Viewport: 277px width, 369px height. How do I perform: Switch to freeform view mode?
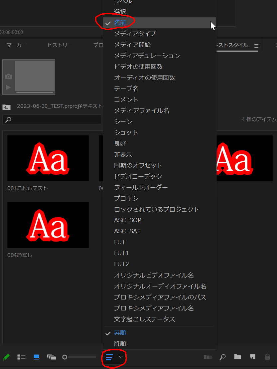[x=51, y=357]
